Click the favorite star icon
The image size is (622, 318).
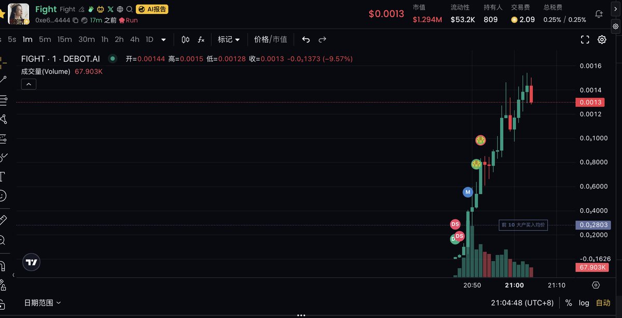[2, 14]
